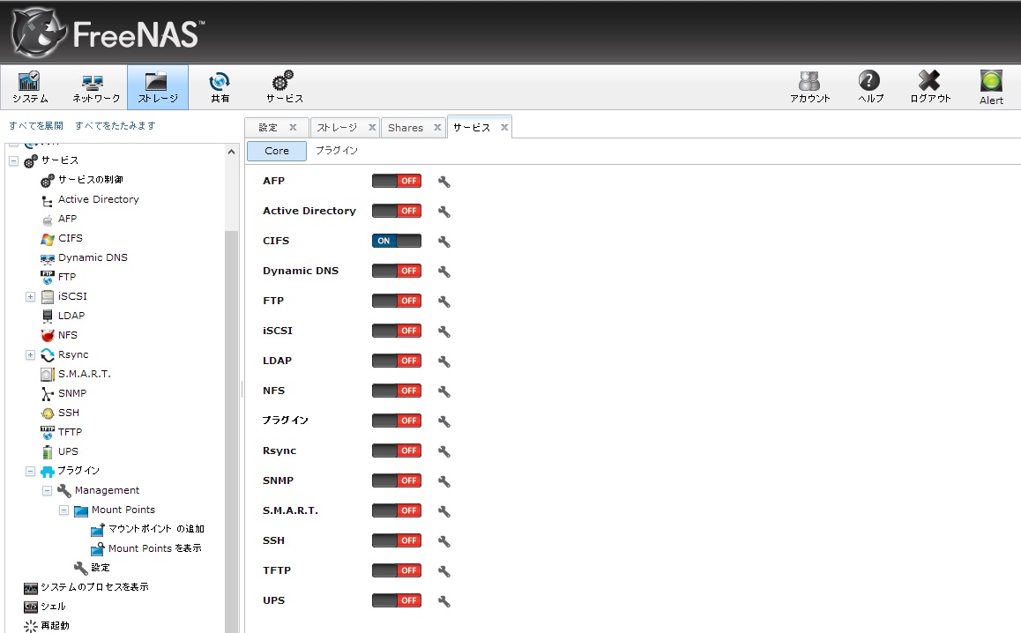This screenshot has height=633, width=1021.
Task: Toggle the Dynamic DNS service switch
Action: tap(397, 271)
